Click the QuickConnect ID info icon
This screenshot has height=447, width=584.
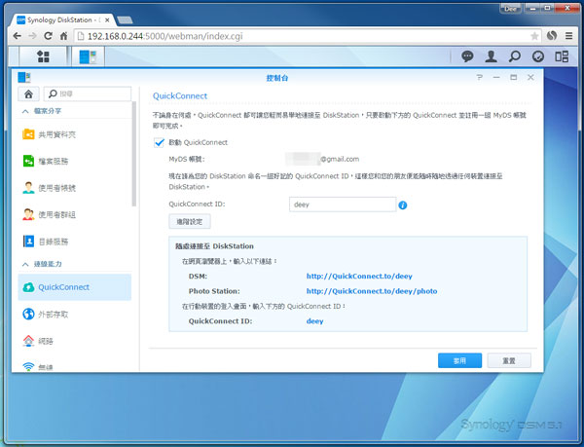[x=402, y=205]
